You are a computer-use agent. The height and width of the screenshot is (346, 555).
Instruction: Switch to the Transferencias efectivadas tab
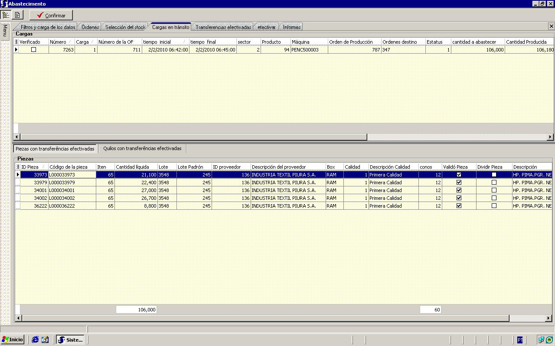(223, 27)
